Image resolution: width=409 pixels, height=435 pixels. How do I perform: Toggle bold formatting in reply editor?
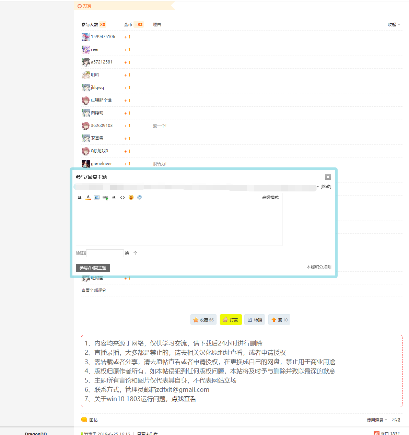pyautogui.click(x=80, y=197)
